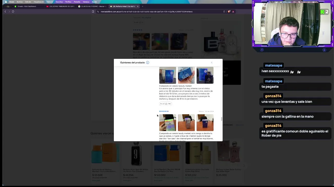Click username matesape above 'ivan sexxxxxxxx'
This screenshot has width=334, height=187.
pyautogui.click(x=273, y=65)
